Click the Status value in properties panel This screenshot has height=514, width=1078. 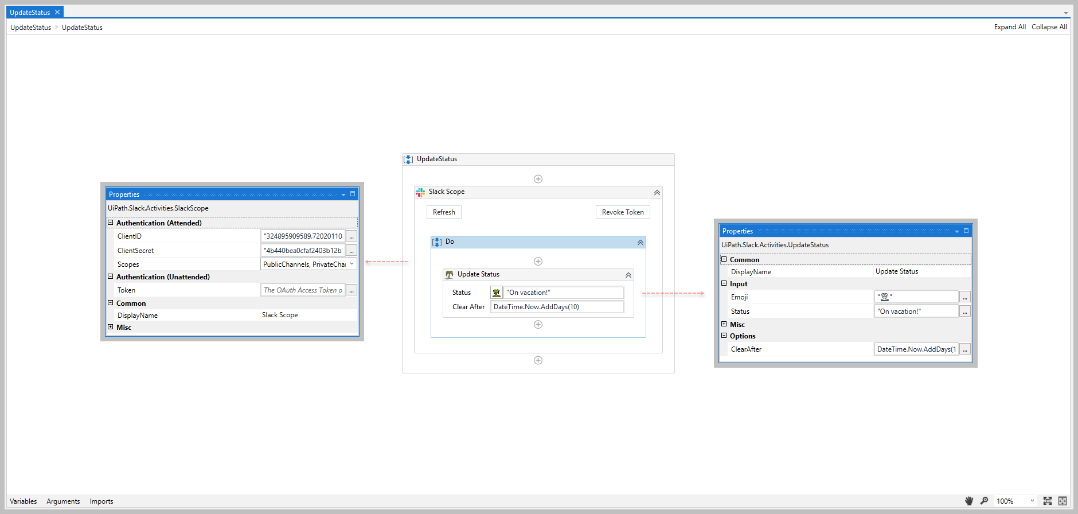pos(916,311)
